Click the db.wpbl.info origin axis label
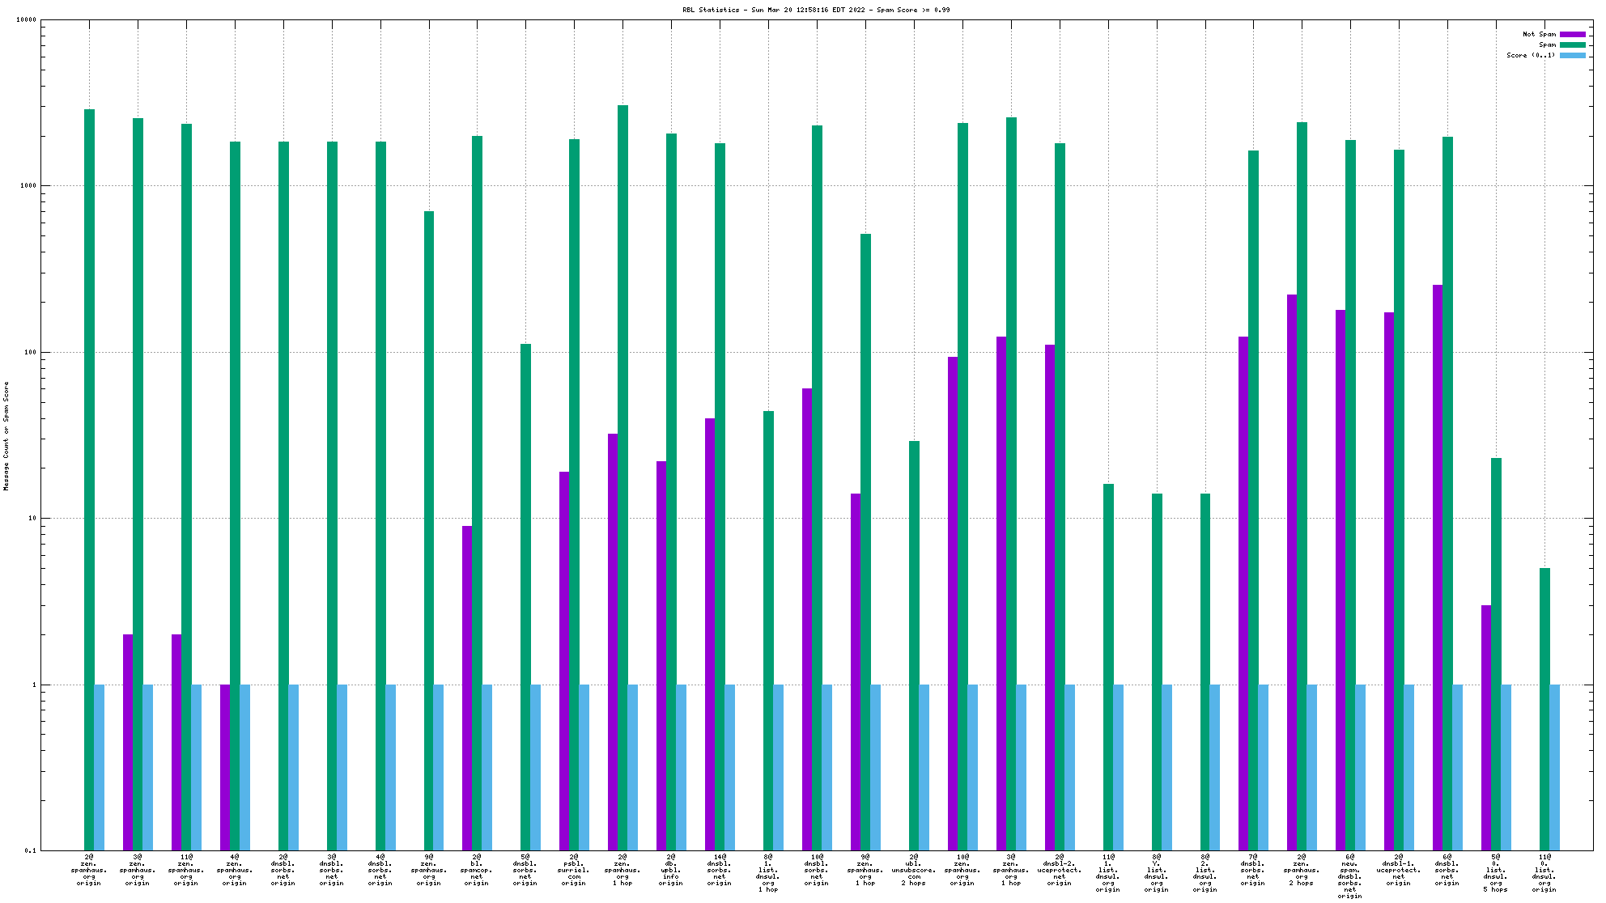 click(671, 870)
